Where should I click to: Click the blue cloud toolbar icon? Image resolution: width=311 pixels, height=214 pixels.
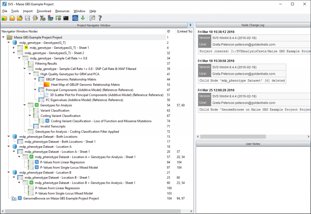(75, 18)
